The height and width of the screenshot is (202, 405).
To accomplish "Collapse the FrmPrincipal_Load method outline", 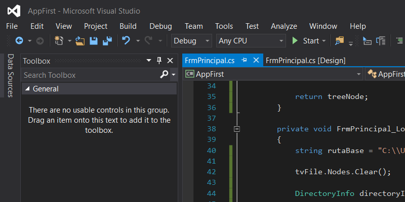I will coord(236,129).
